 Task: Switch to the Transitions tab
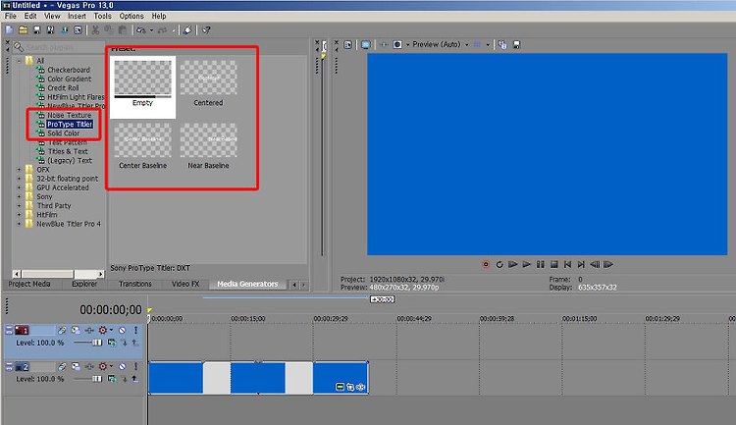point(135,284)
